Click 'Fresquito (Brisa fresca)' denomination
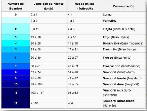This screenshot has width=147, height=111. 119,49
